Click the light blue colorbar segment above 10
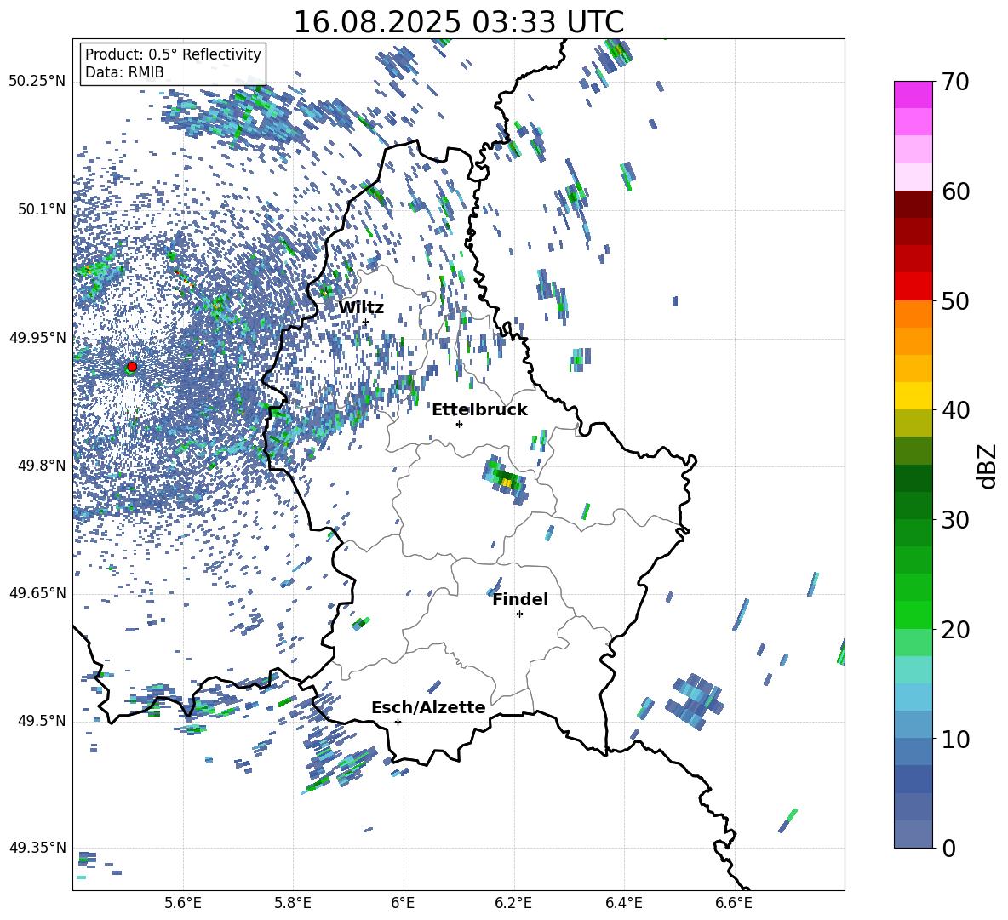 click(913, 724)
